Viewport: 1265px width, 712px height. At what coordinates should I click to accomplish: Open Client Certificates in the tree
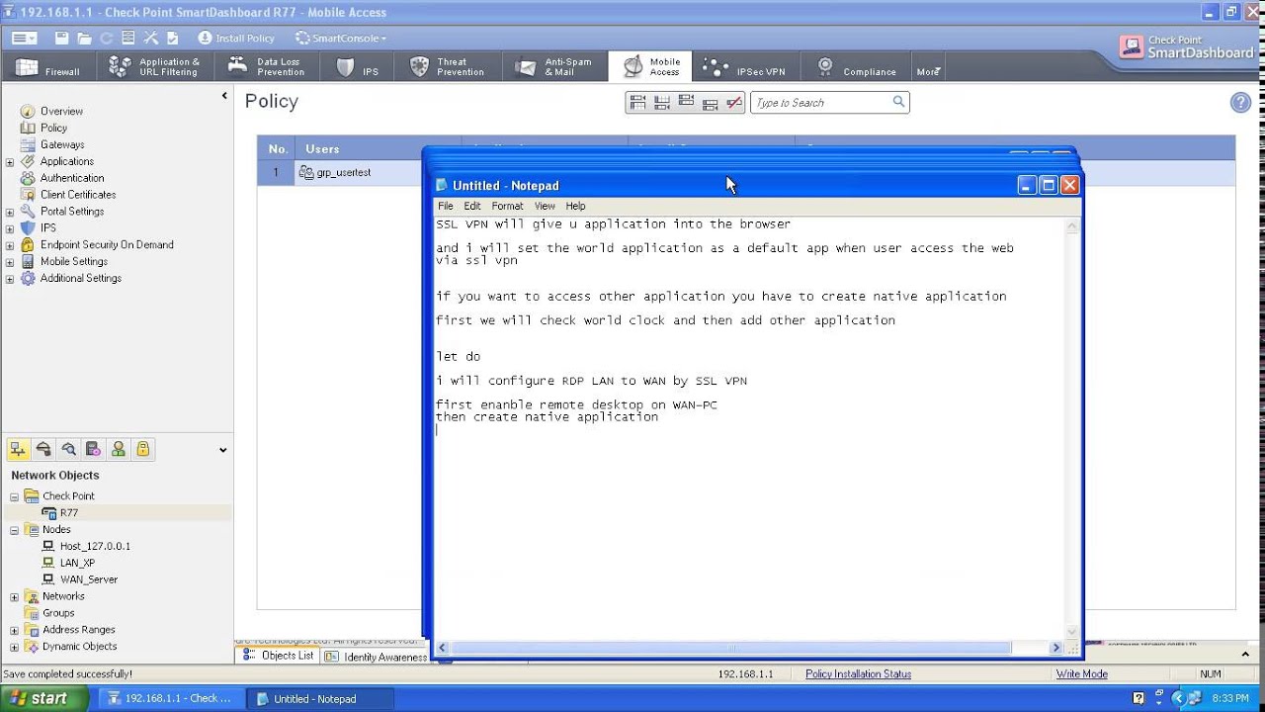[x=78, y=195]
